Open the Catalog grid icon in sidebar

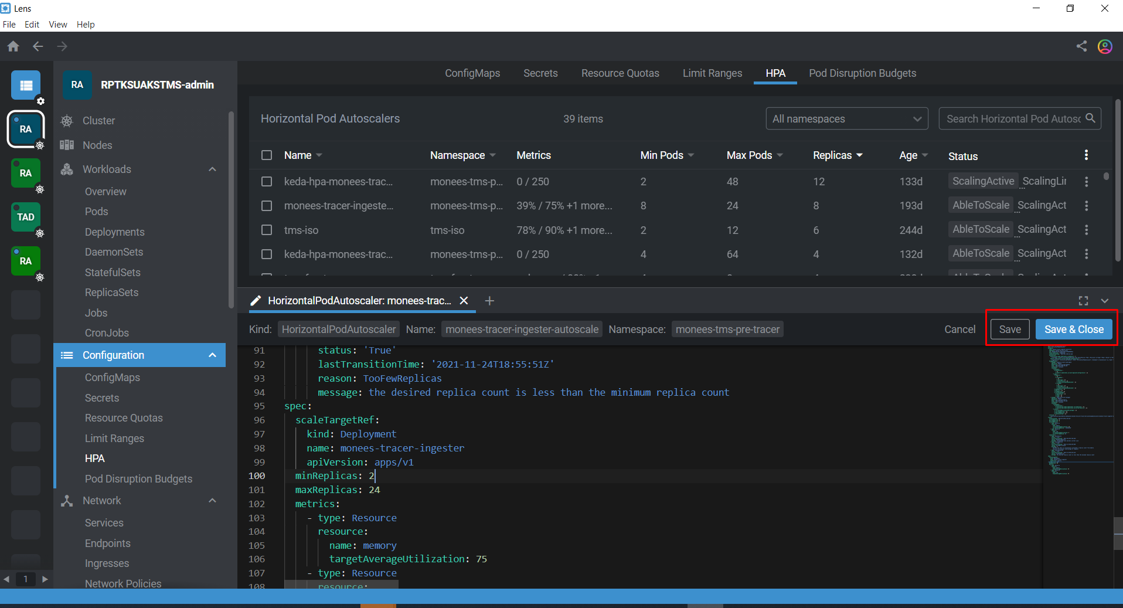[26, 85]
